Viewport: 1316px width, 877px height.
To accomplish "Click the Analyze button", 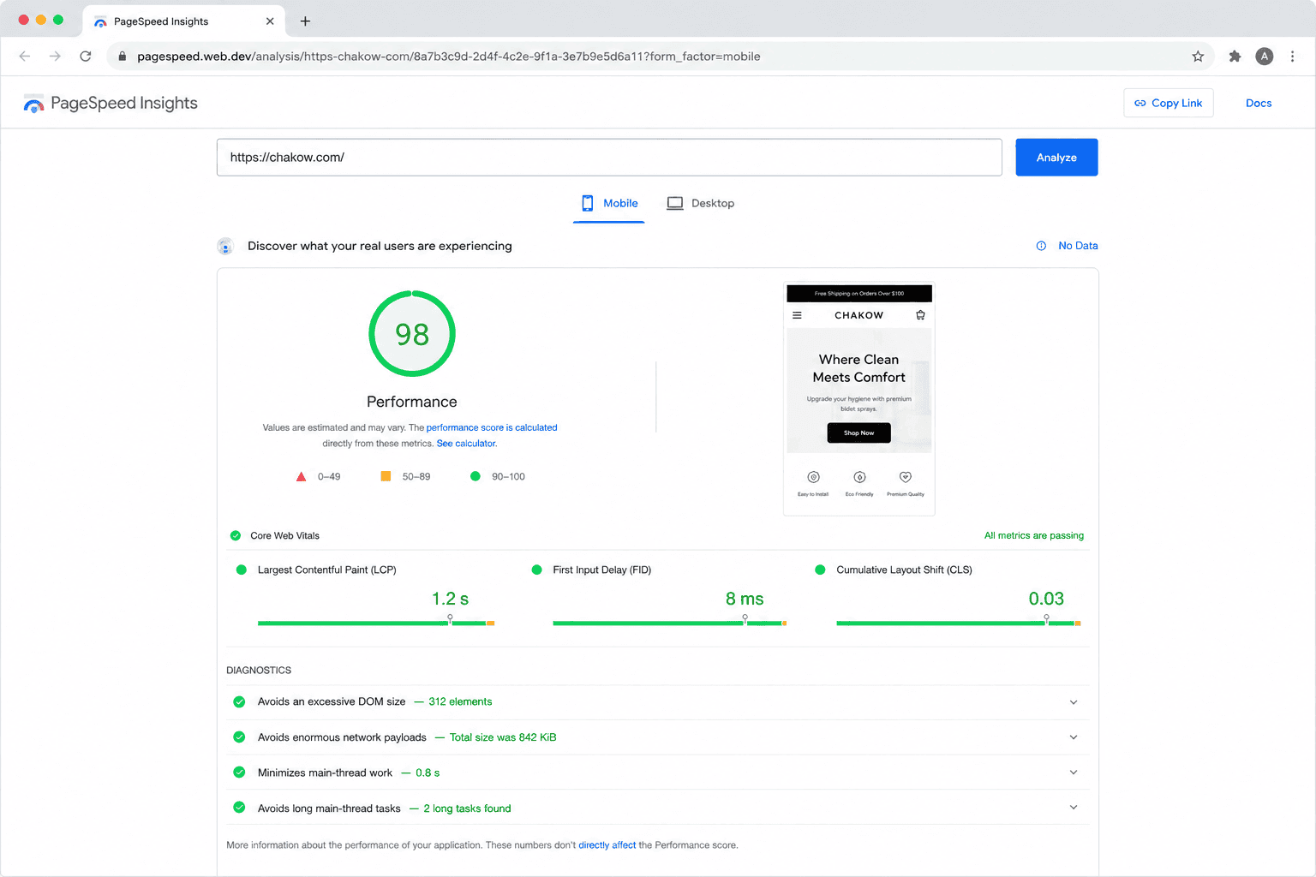I will (x=1056, y=158).
